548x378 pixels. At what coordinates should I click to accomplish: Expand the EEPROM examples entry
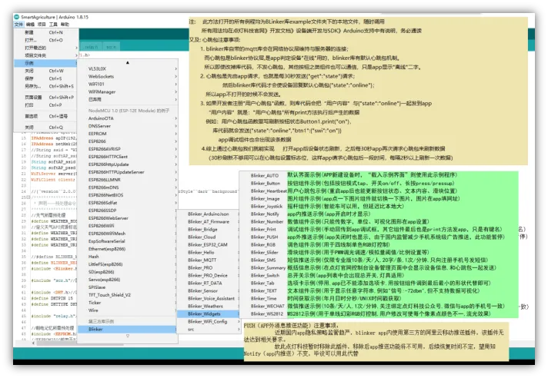tap(128, 134)
